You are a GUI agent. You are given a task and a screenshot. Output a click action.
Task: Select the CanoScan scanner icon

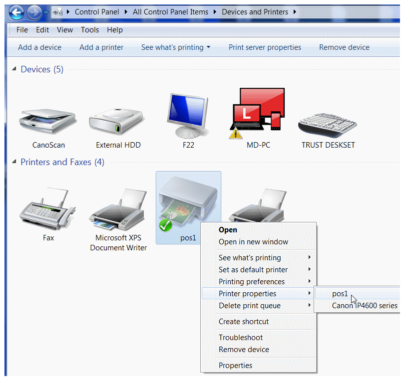(48, 121)
